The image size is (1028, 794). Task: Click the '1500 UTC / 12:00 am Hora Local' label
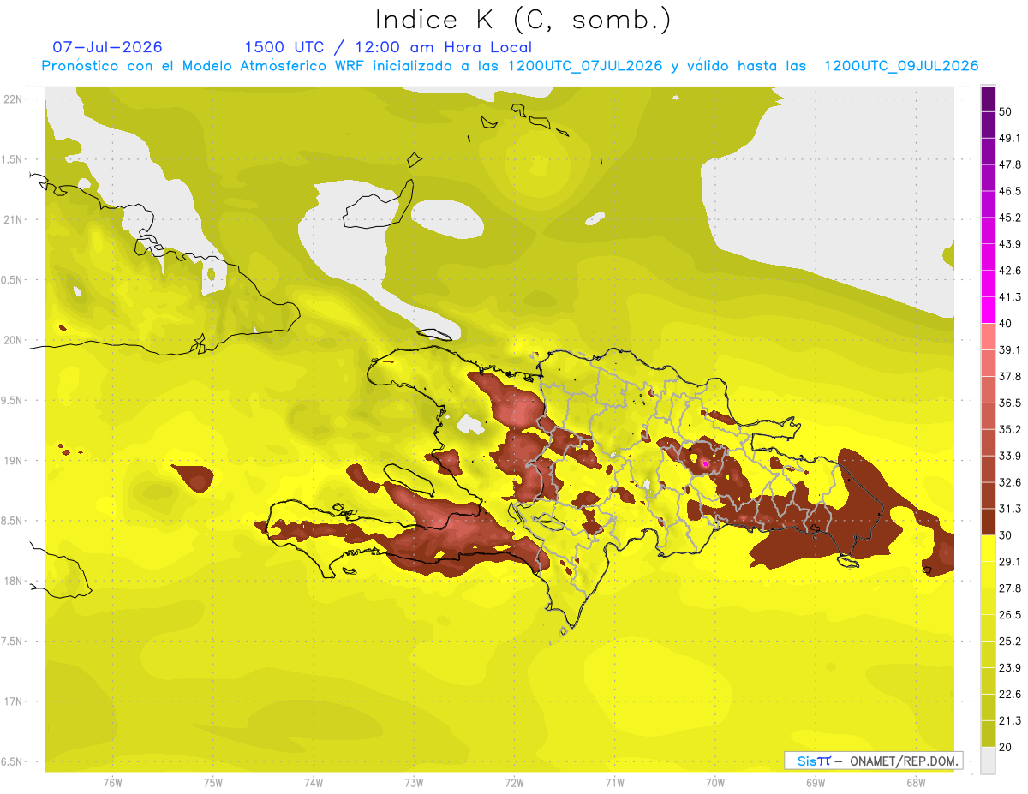388,47
